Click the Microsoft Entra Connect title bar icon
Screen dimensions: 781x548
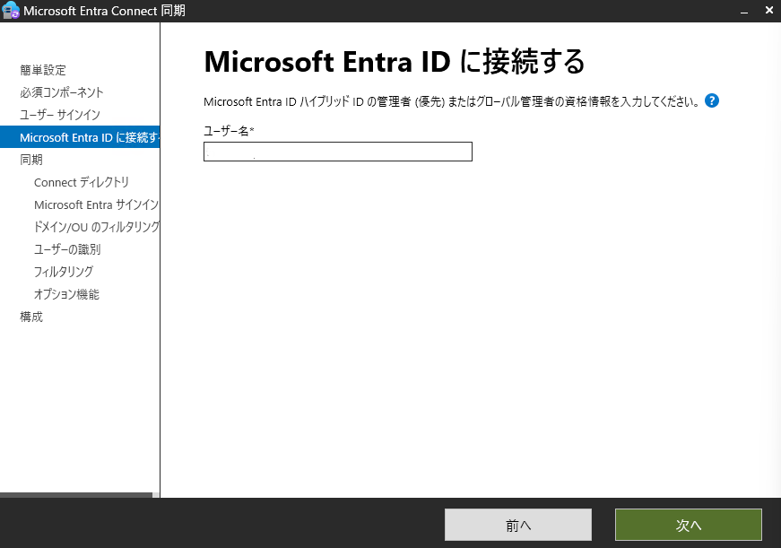(x=10, y=10)
